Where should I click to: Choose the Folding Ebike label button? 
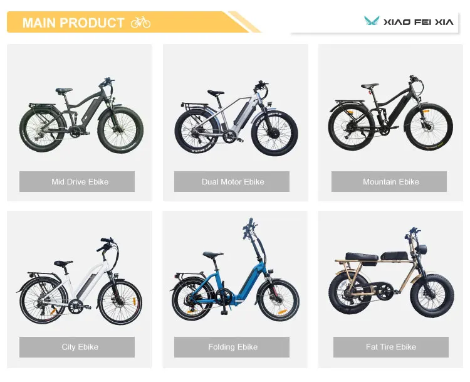click(x=232, y=347)
